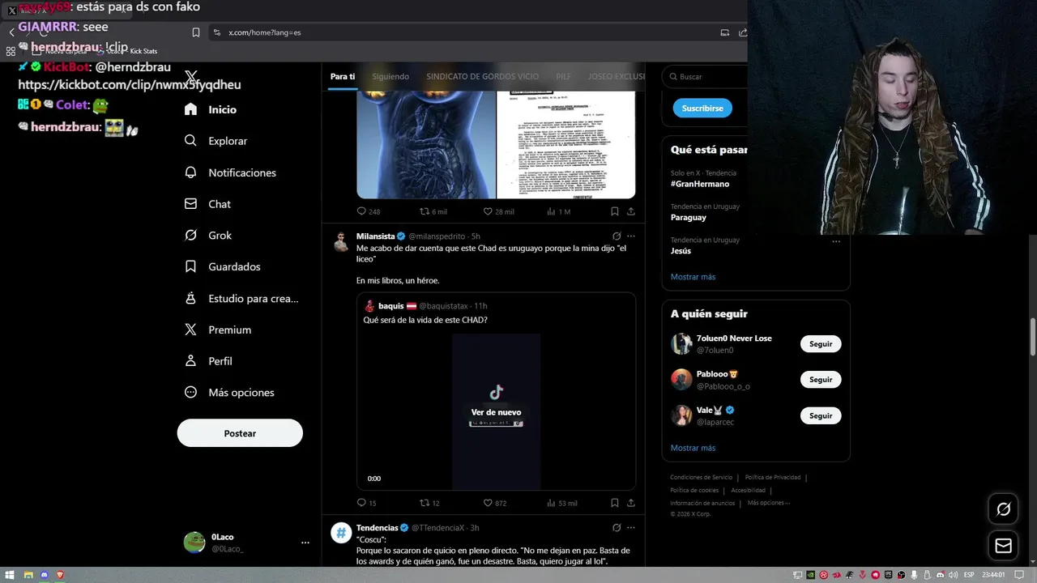Open account menu dots next to 0Laco
Viewport: 1037px width, 583px height.
(305, 543)
